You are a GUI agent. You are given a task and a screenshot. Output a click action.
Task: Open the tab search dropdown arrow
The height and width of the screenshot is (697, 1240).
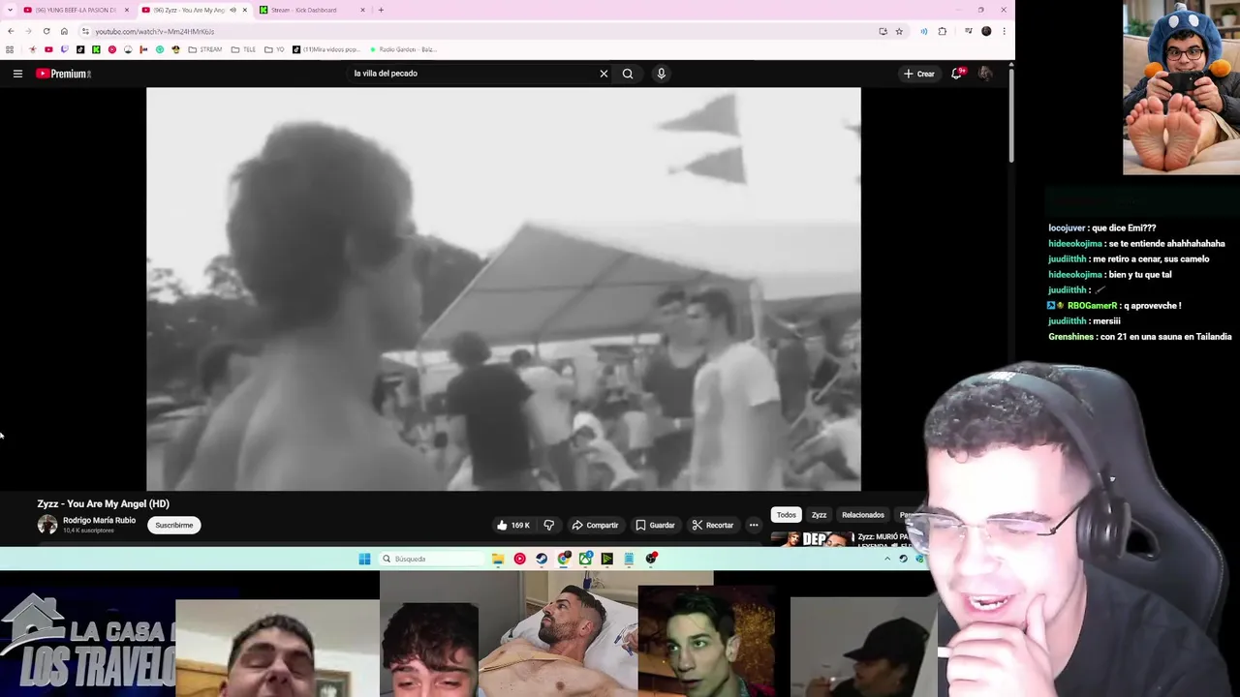click(x=11, y=10)
